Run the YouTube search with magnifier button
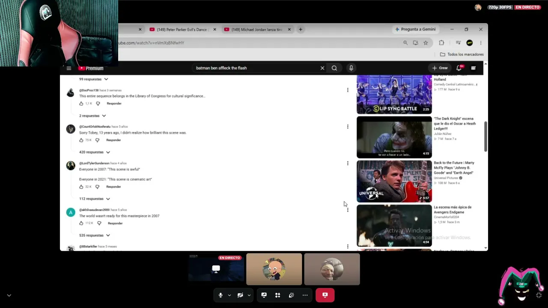The height and width of the screenshot is (308, 548). 334,68
